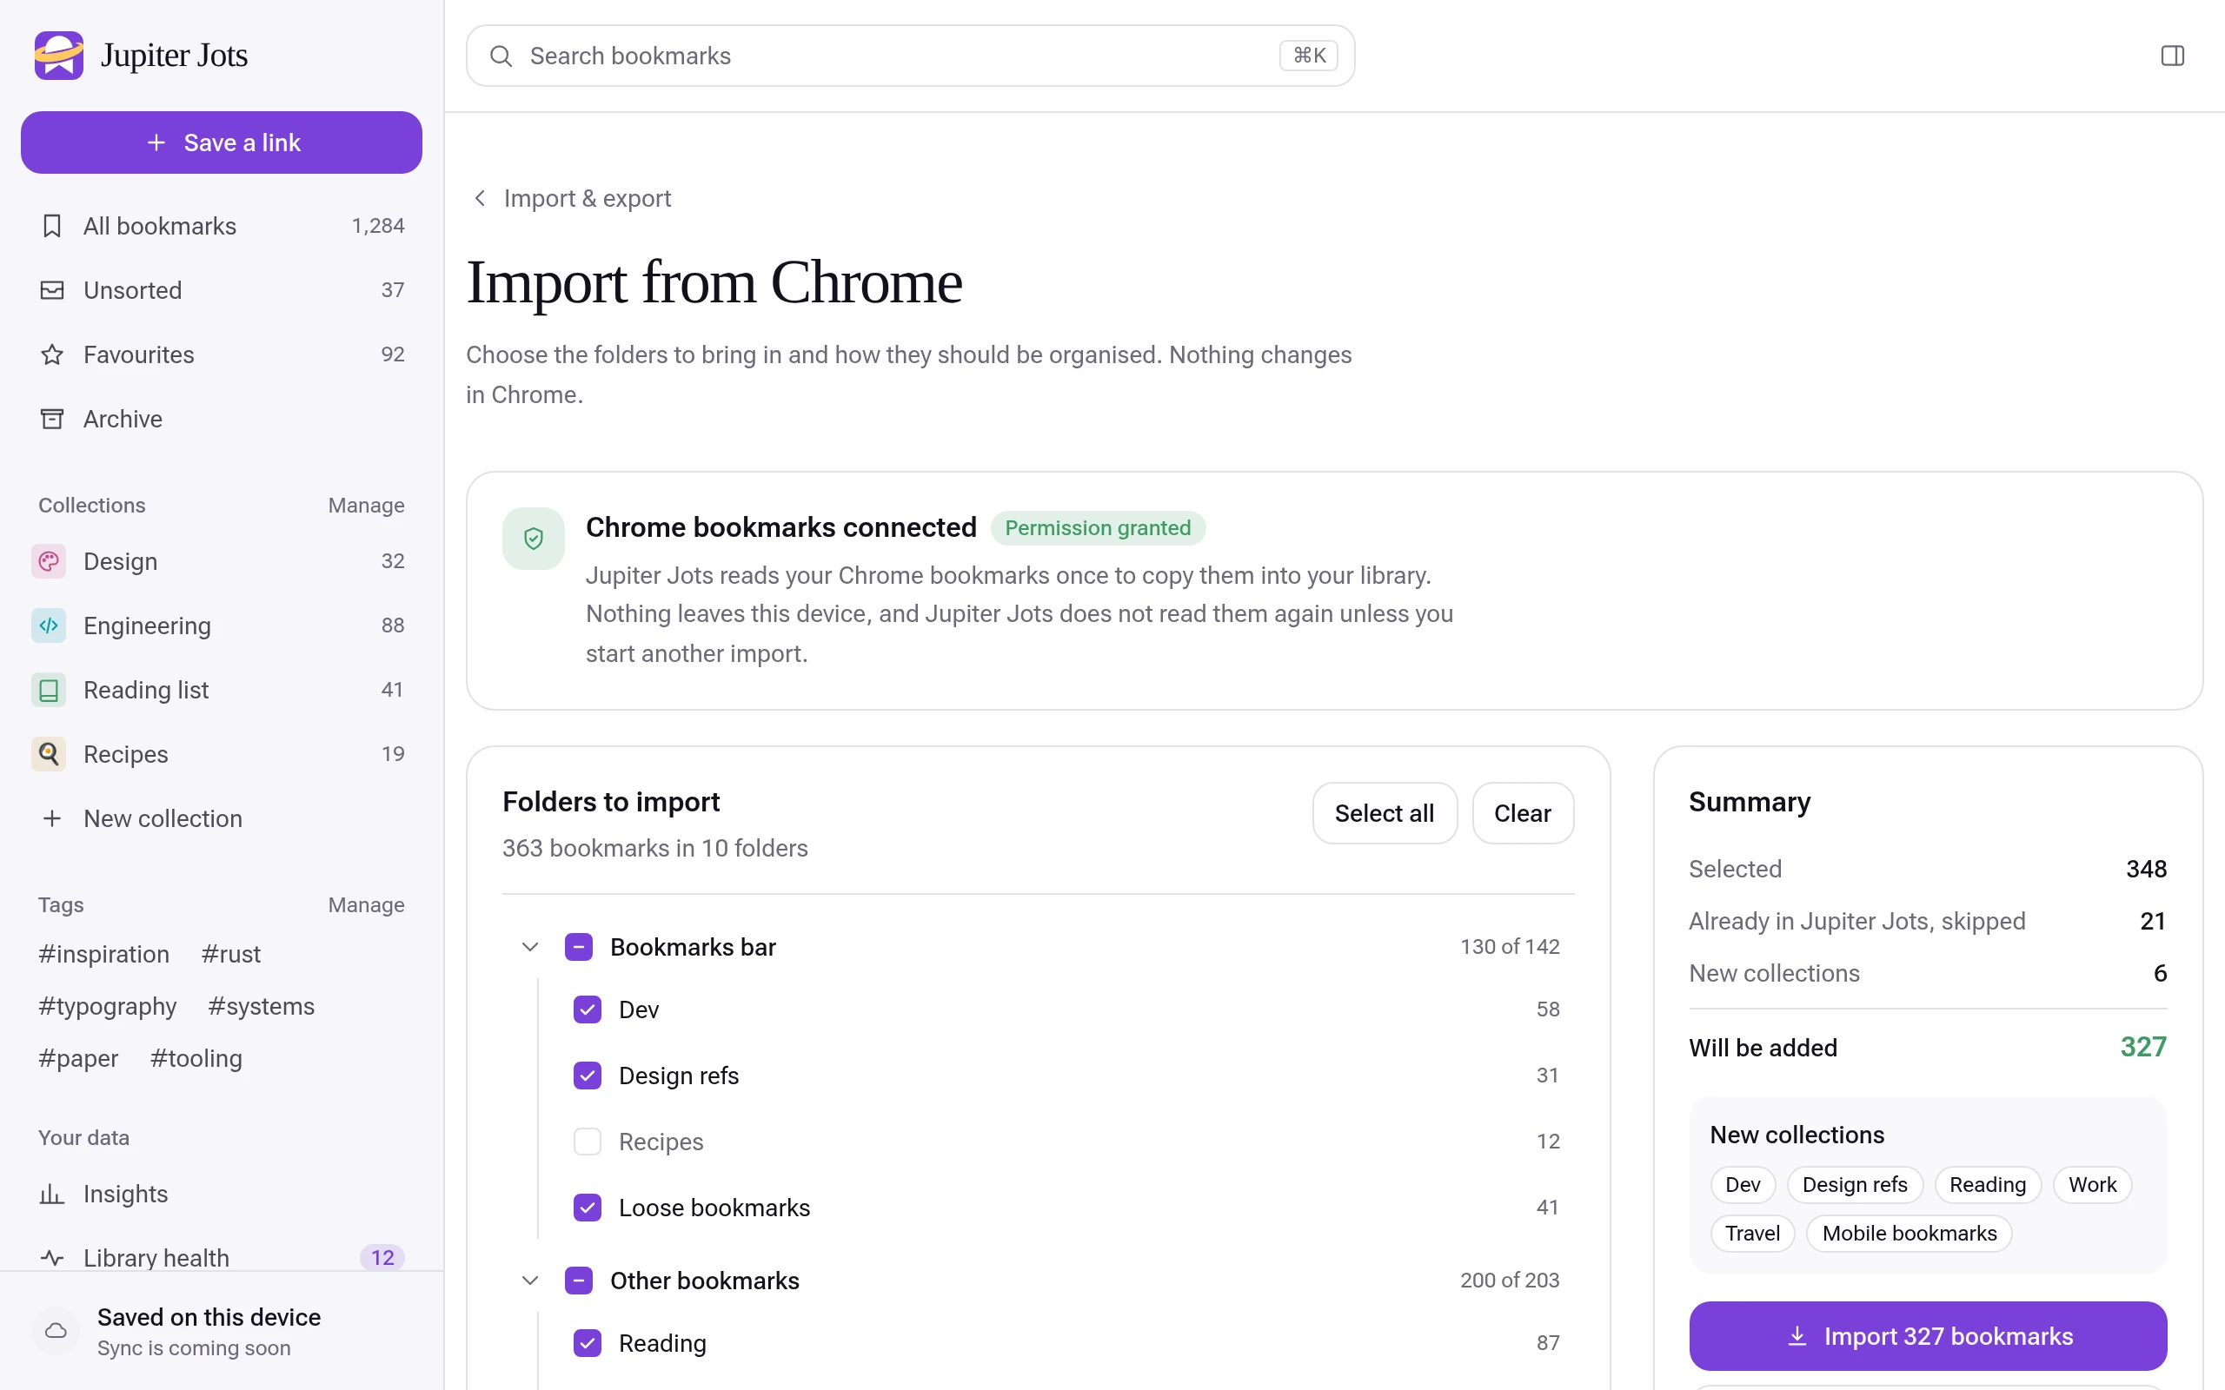The image size is (2225, 1390).
Task: Click the Import 327 bookmarks button
Action: (1928, 1336)
